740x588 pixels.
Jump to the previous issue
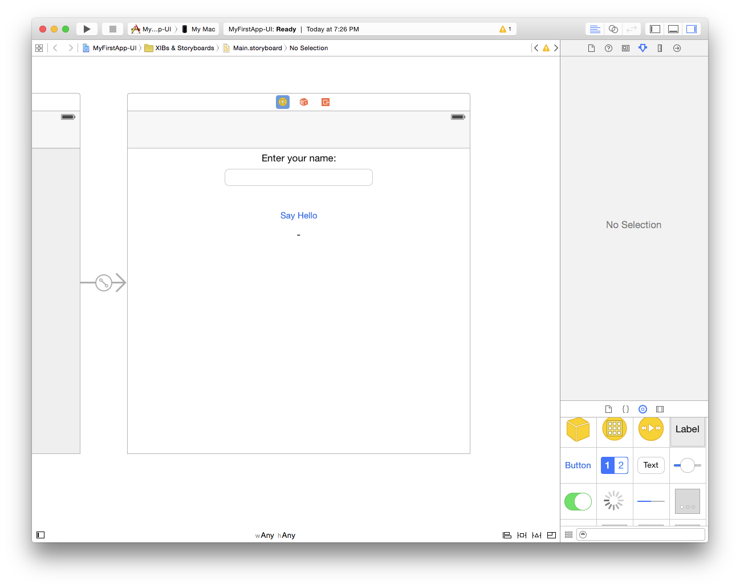click(536, 48)
